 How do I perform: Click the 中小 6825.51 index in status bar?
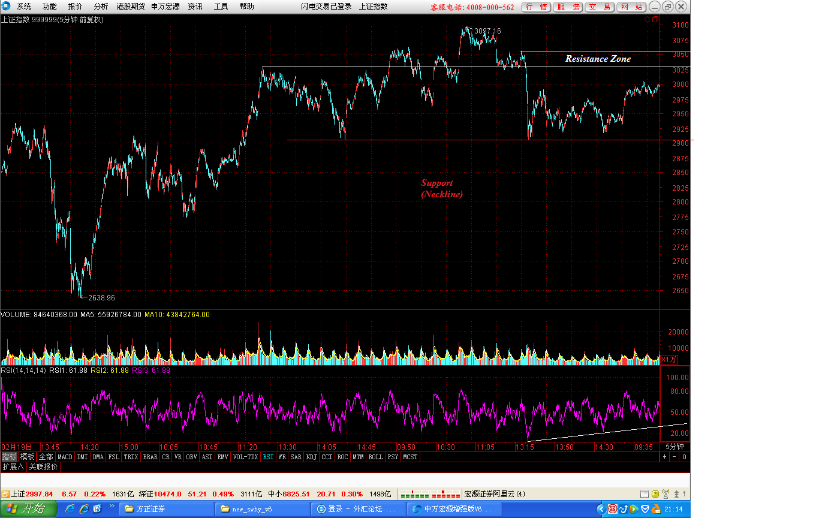(x=288, y=494)
